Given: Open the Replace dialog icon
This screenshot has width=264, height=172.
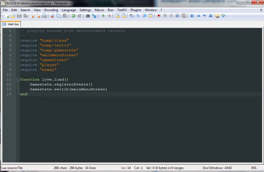Looking at the screenshot, I should (94, 16).
